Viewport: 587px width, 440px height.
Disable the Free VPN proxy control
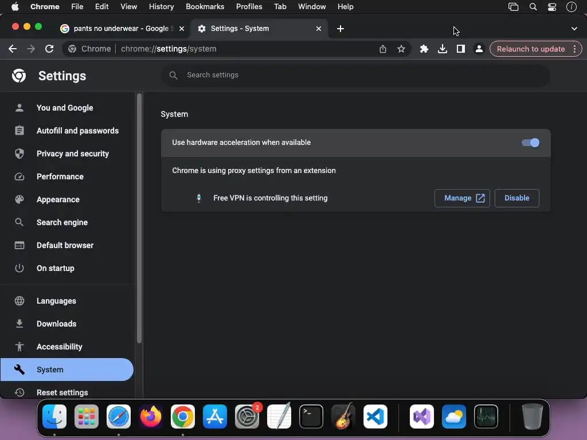516,198
